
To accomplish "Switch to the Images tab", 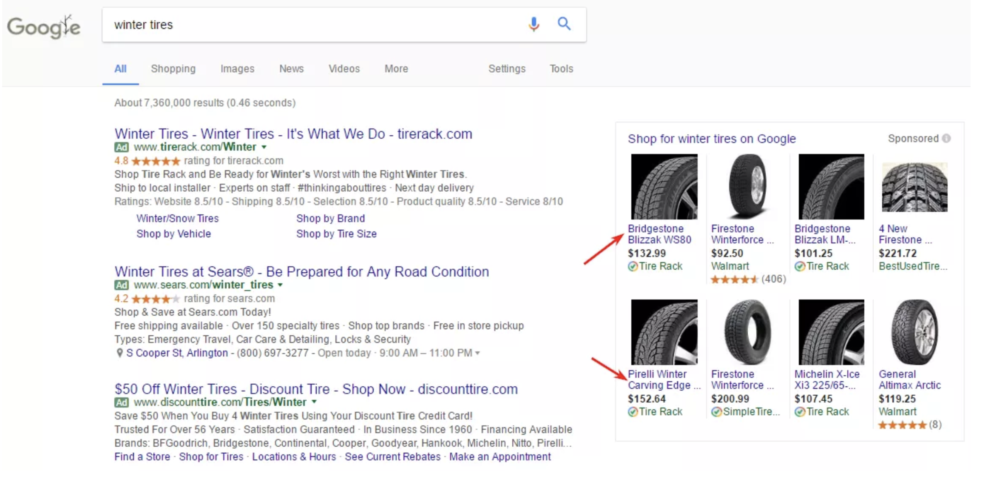I will click(x=237, y=68).
